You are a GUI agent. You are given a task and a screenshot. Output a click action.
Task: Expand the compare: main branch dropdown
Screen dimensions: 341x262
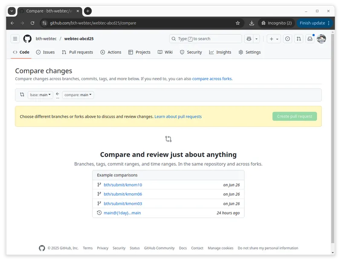(x=78, y=95)
